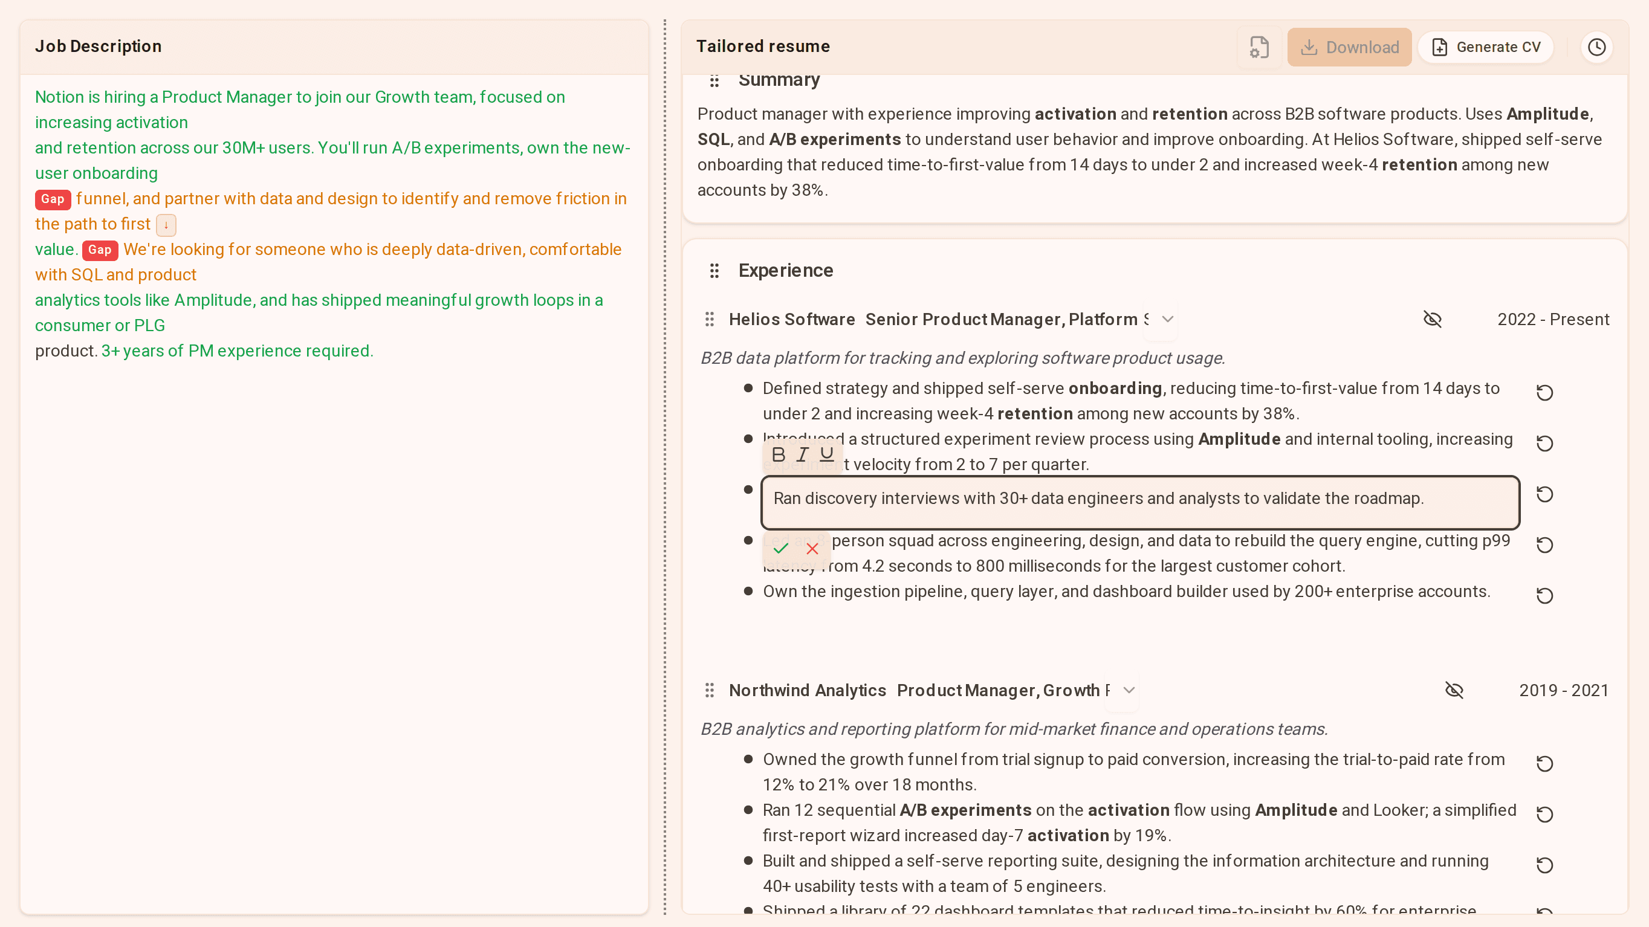Image resolution: width=1649 pixels, height=927 pixels.
Task: Click the document settings icon beside Download
Action: (1259, 47)
